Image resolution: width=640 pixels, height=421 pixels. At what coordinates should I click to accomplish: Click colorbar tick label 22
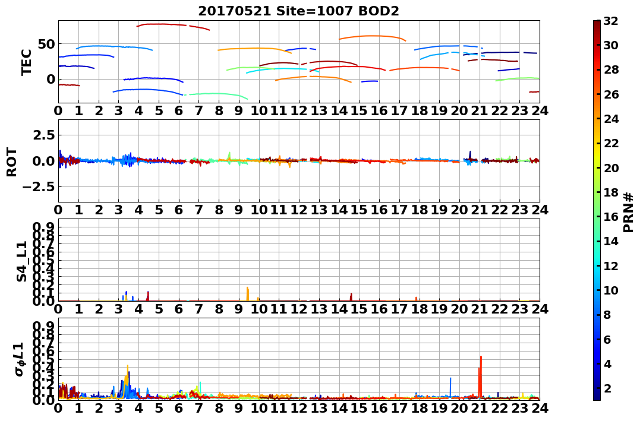611,143
